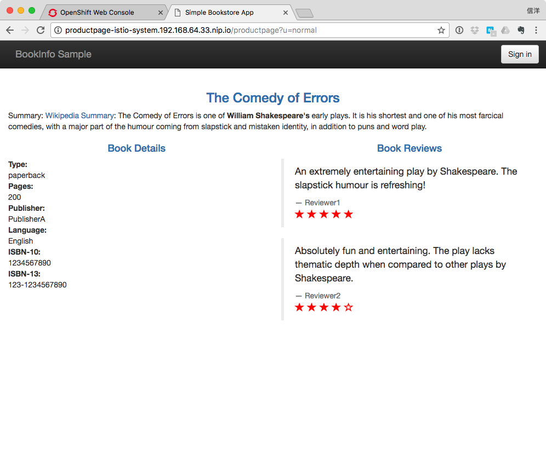Click the 'Type:' label
Screen dimensions: 546x449
18,164
